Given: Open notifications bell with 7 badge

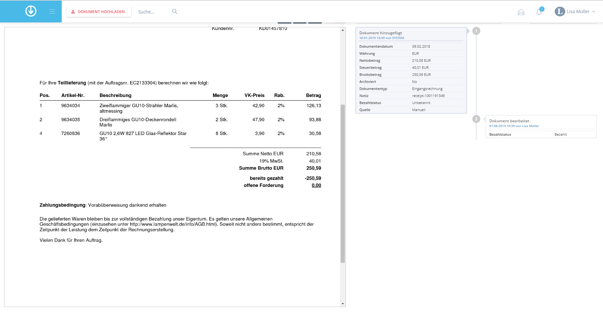Looking at the screenshot, I should click(539, 12).
